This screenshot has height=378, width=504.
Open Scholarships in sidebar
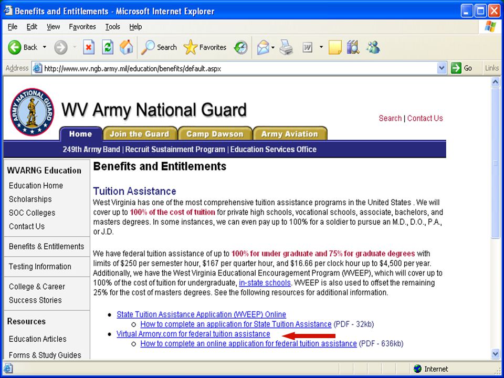[x=30, y=199]
